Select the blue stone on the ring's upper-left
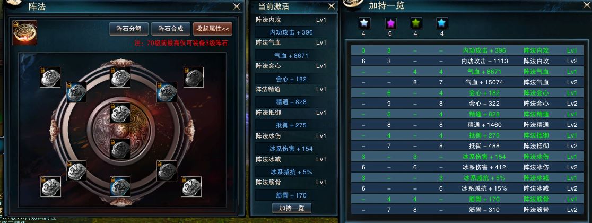Image resolution: width=592 pixels, height=223 pixels. (76, 92)
